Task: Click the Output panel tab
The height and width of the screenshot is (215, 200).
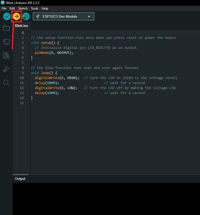Action: coord(20,179)
